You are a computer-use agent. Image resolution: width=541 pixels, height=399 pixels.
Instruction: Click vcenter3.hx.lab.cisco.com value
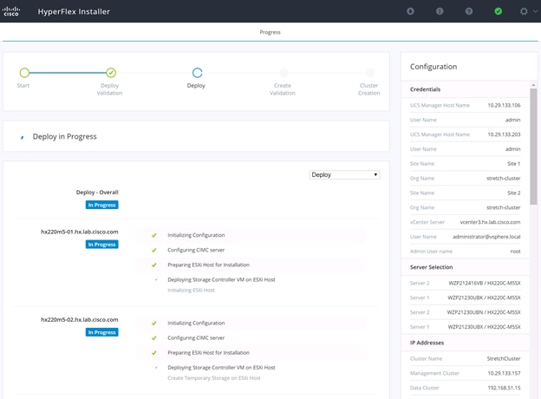tap(491, 222)
